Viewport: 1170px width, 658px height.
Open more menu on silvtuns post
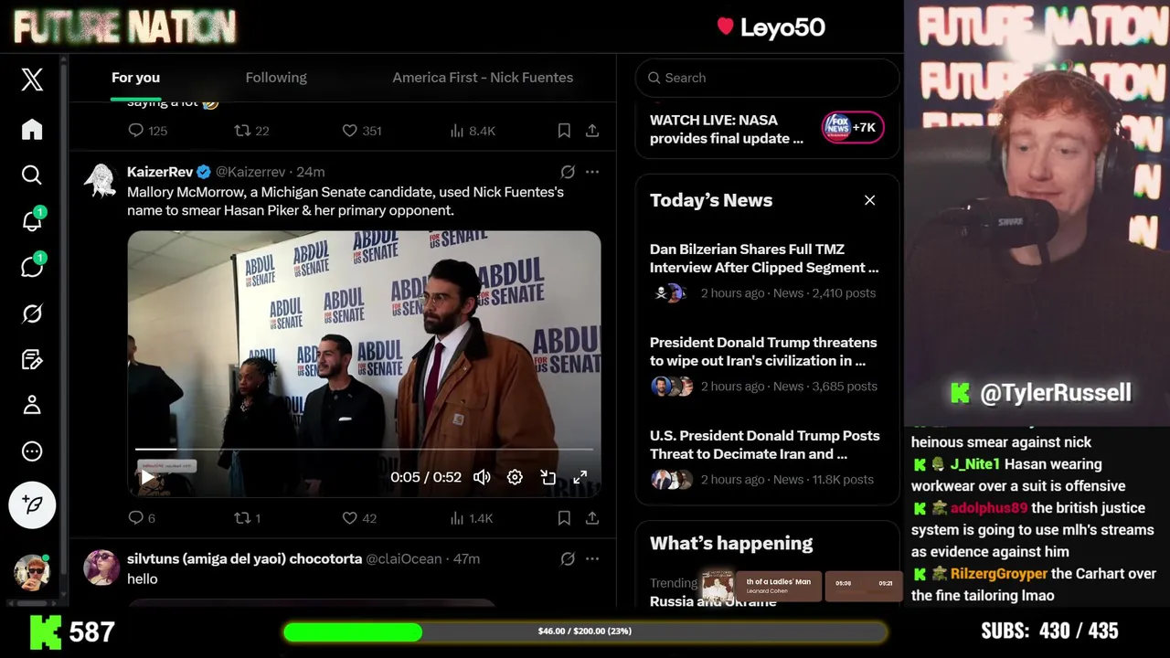pyautogui.click(x=592, y=558)
